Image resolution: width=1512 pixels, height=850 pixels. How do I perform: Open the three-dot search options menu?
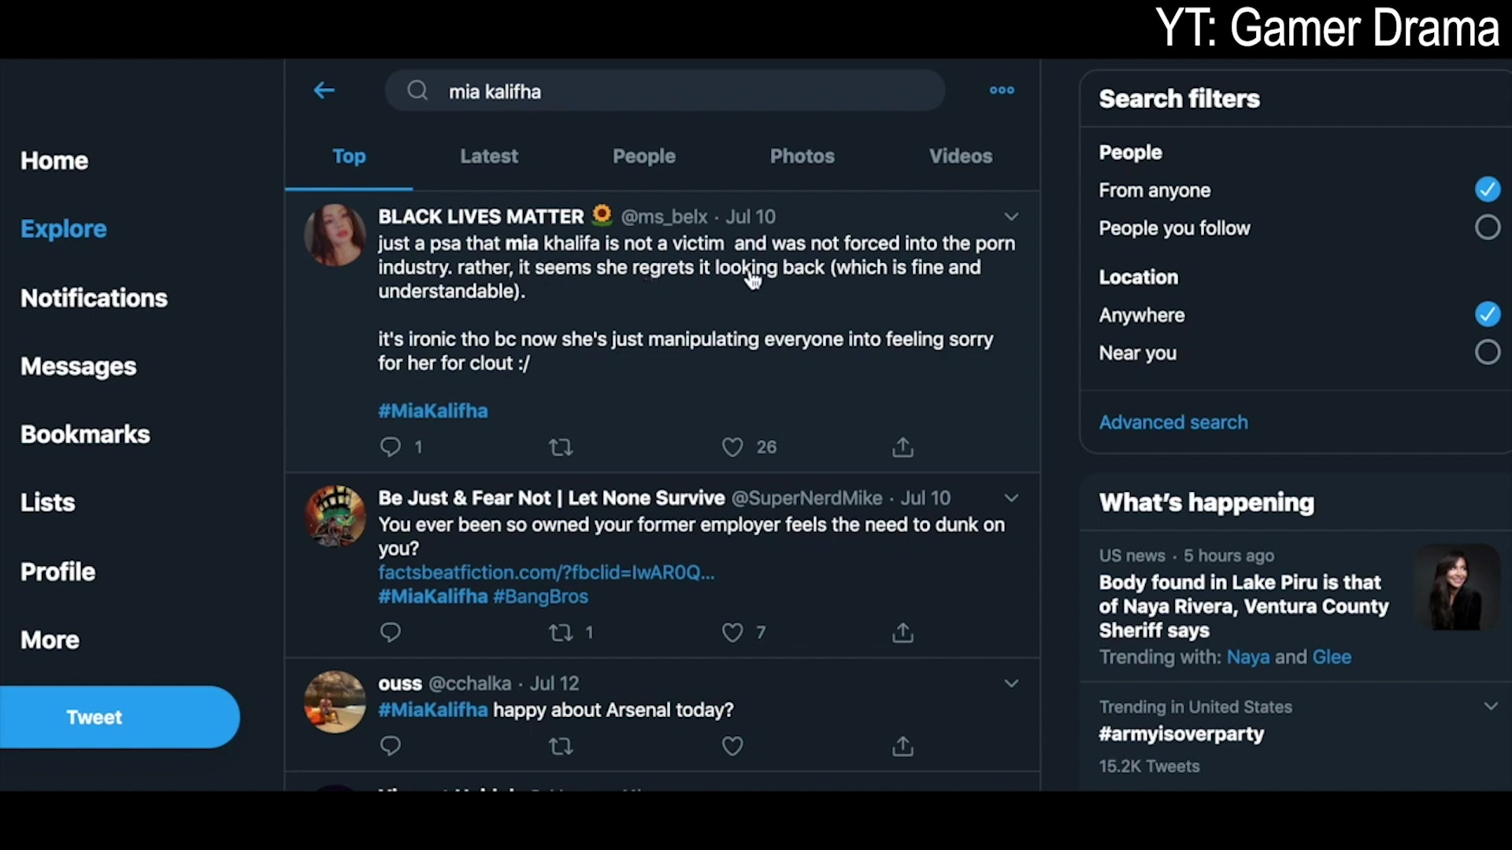point(1002,91)
